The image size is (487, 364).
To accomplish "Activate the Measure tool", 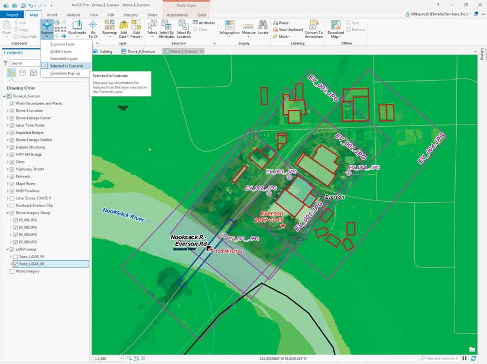I will pos(248,29).
